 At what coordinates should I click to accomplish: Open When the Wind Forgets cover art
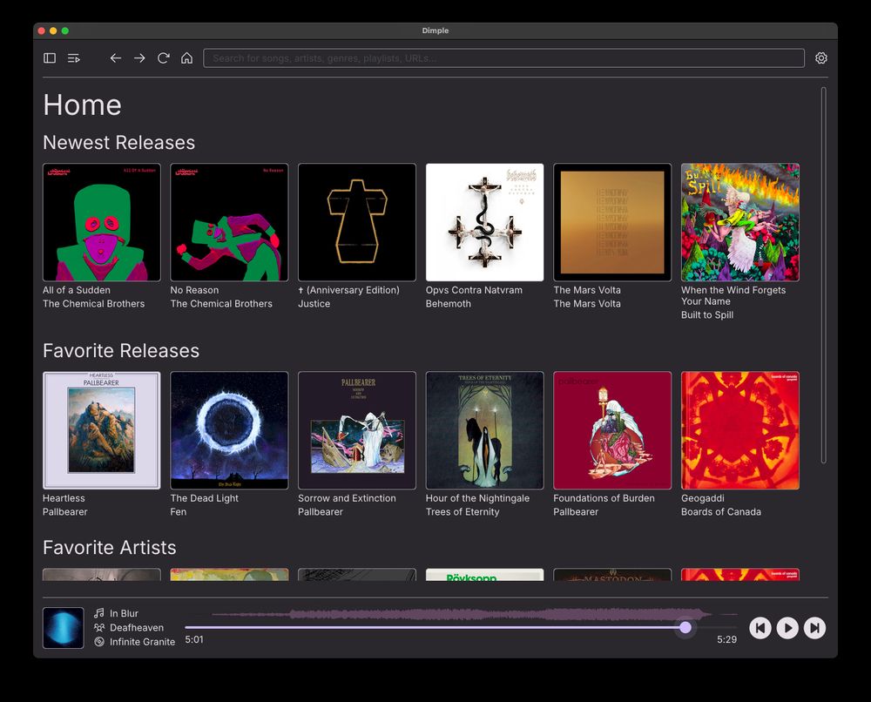(740, 222)
